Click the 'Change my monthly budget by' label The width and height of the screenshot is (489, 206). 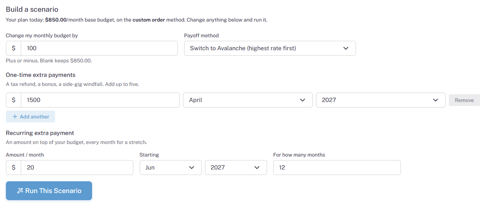(x=42, y=35)
